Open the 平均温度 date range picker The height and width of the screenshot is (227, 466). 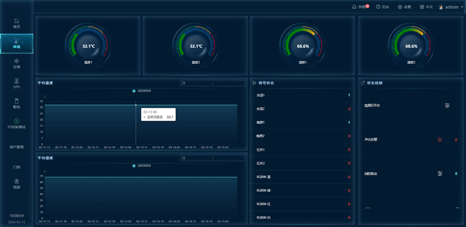click(212, 83)
